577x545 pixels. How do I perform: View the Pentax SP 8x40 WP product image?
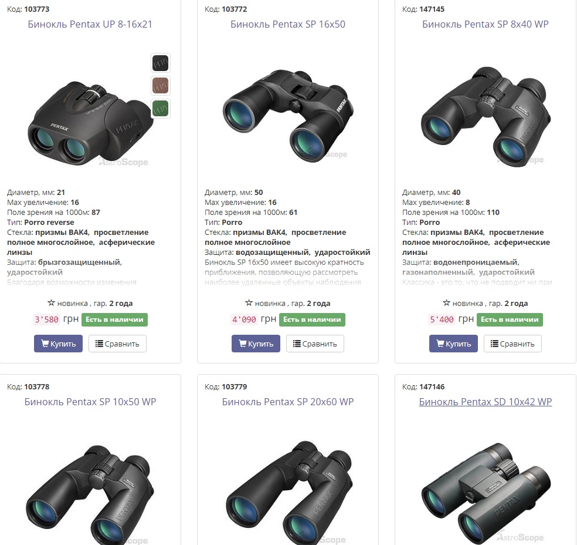coord(486,116)
